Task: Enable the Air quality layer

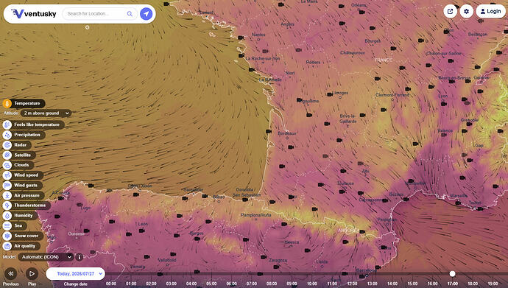Action: (x=21, y=246)
